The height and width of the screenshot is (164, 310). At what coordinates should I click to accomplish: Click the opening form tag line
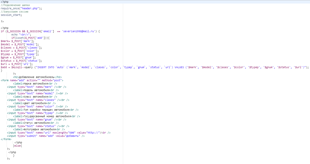[x=32, y=80]
